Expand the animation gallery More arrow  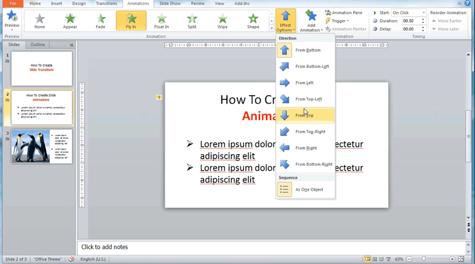coord(272,28)
